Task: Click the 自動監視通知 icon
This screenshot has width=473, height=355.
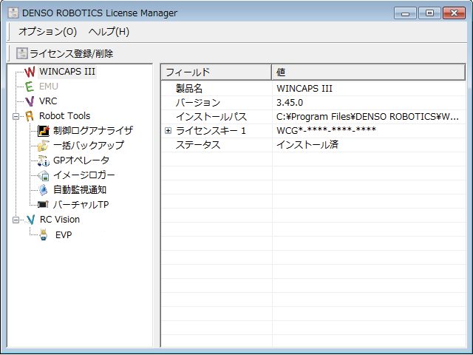Action: [x=44, y=190]
